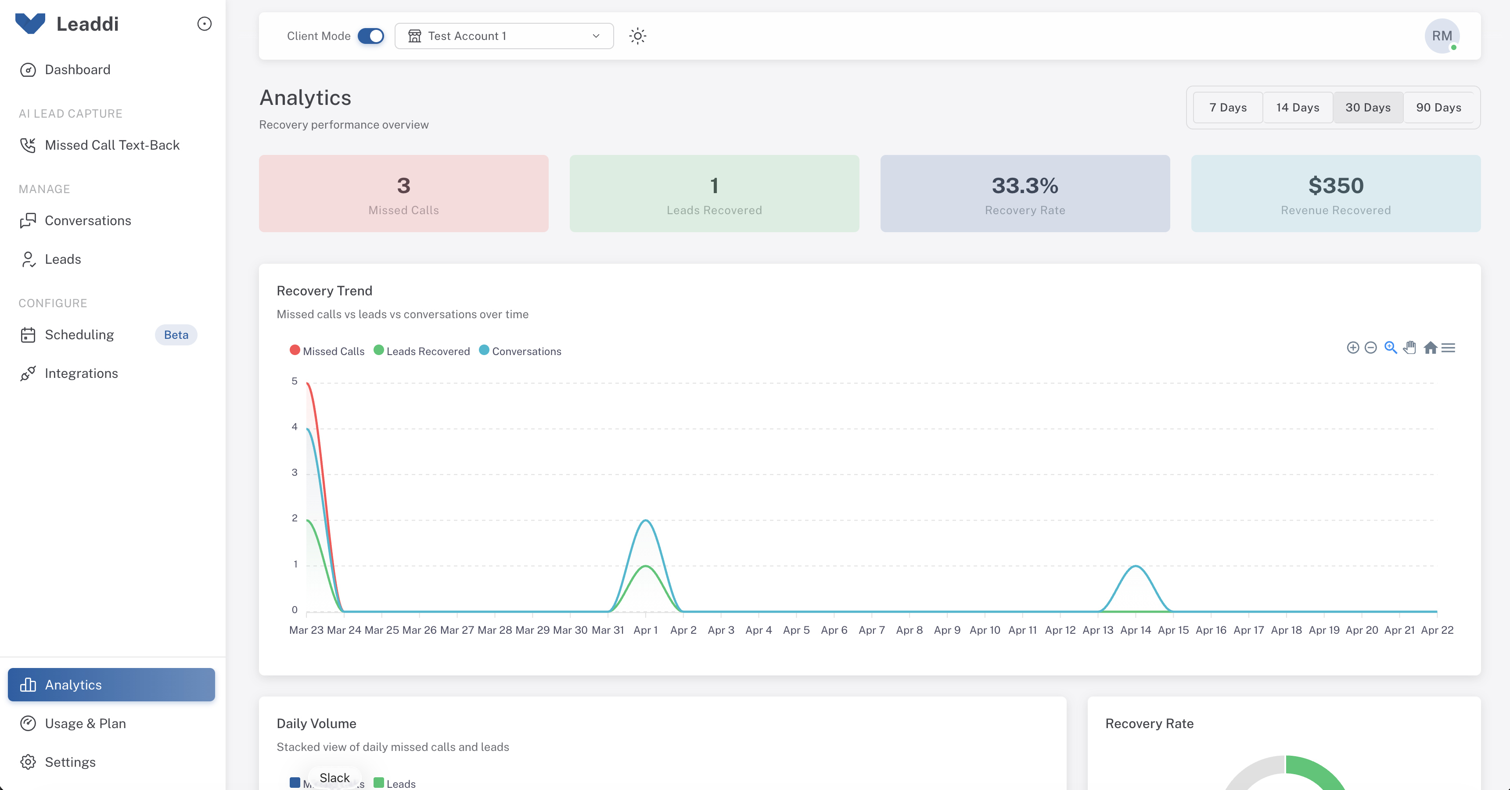Click the sidebar collapse circle icon
This screenshot has height=790, width=1510.
(x=204, y=24)
